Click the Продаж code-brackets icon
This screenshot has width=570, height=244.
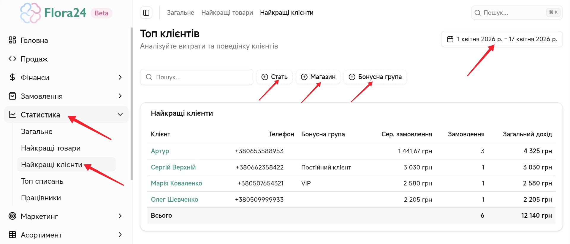point(12,59)
